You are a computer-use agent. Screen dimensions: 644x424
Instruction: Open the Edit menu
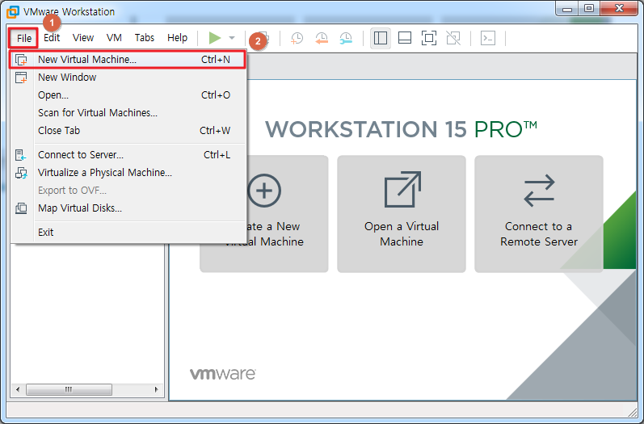(x=52, y=38)
